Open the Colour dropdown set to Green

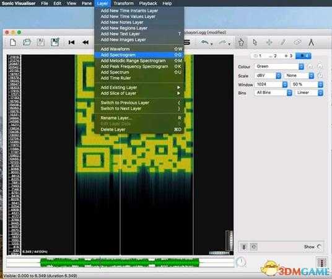tap(279, 66)
